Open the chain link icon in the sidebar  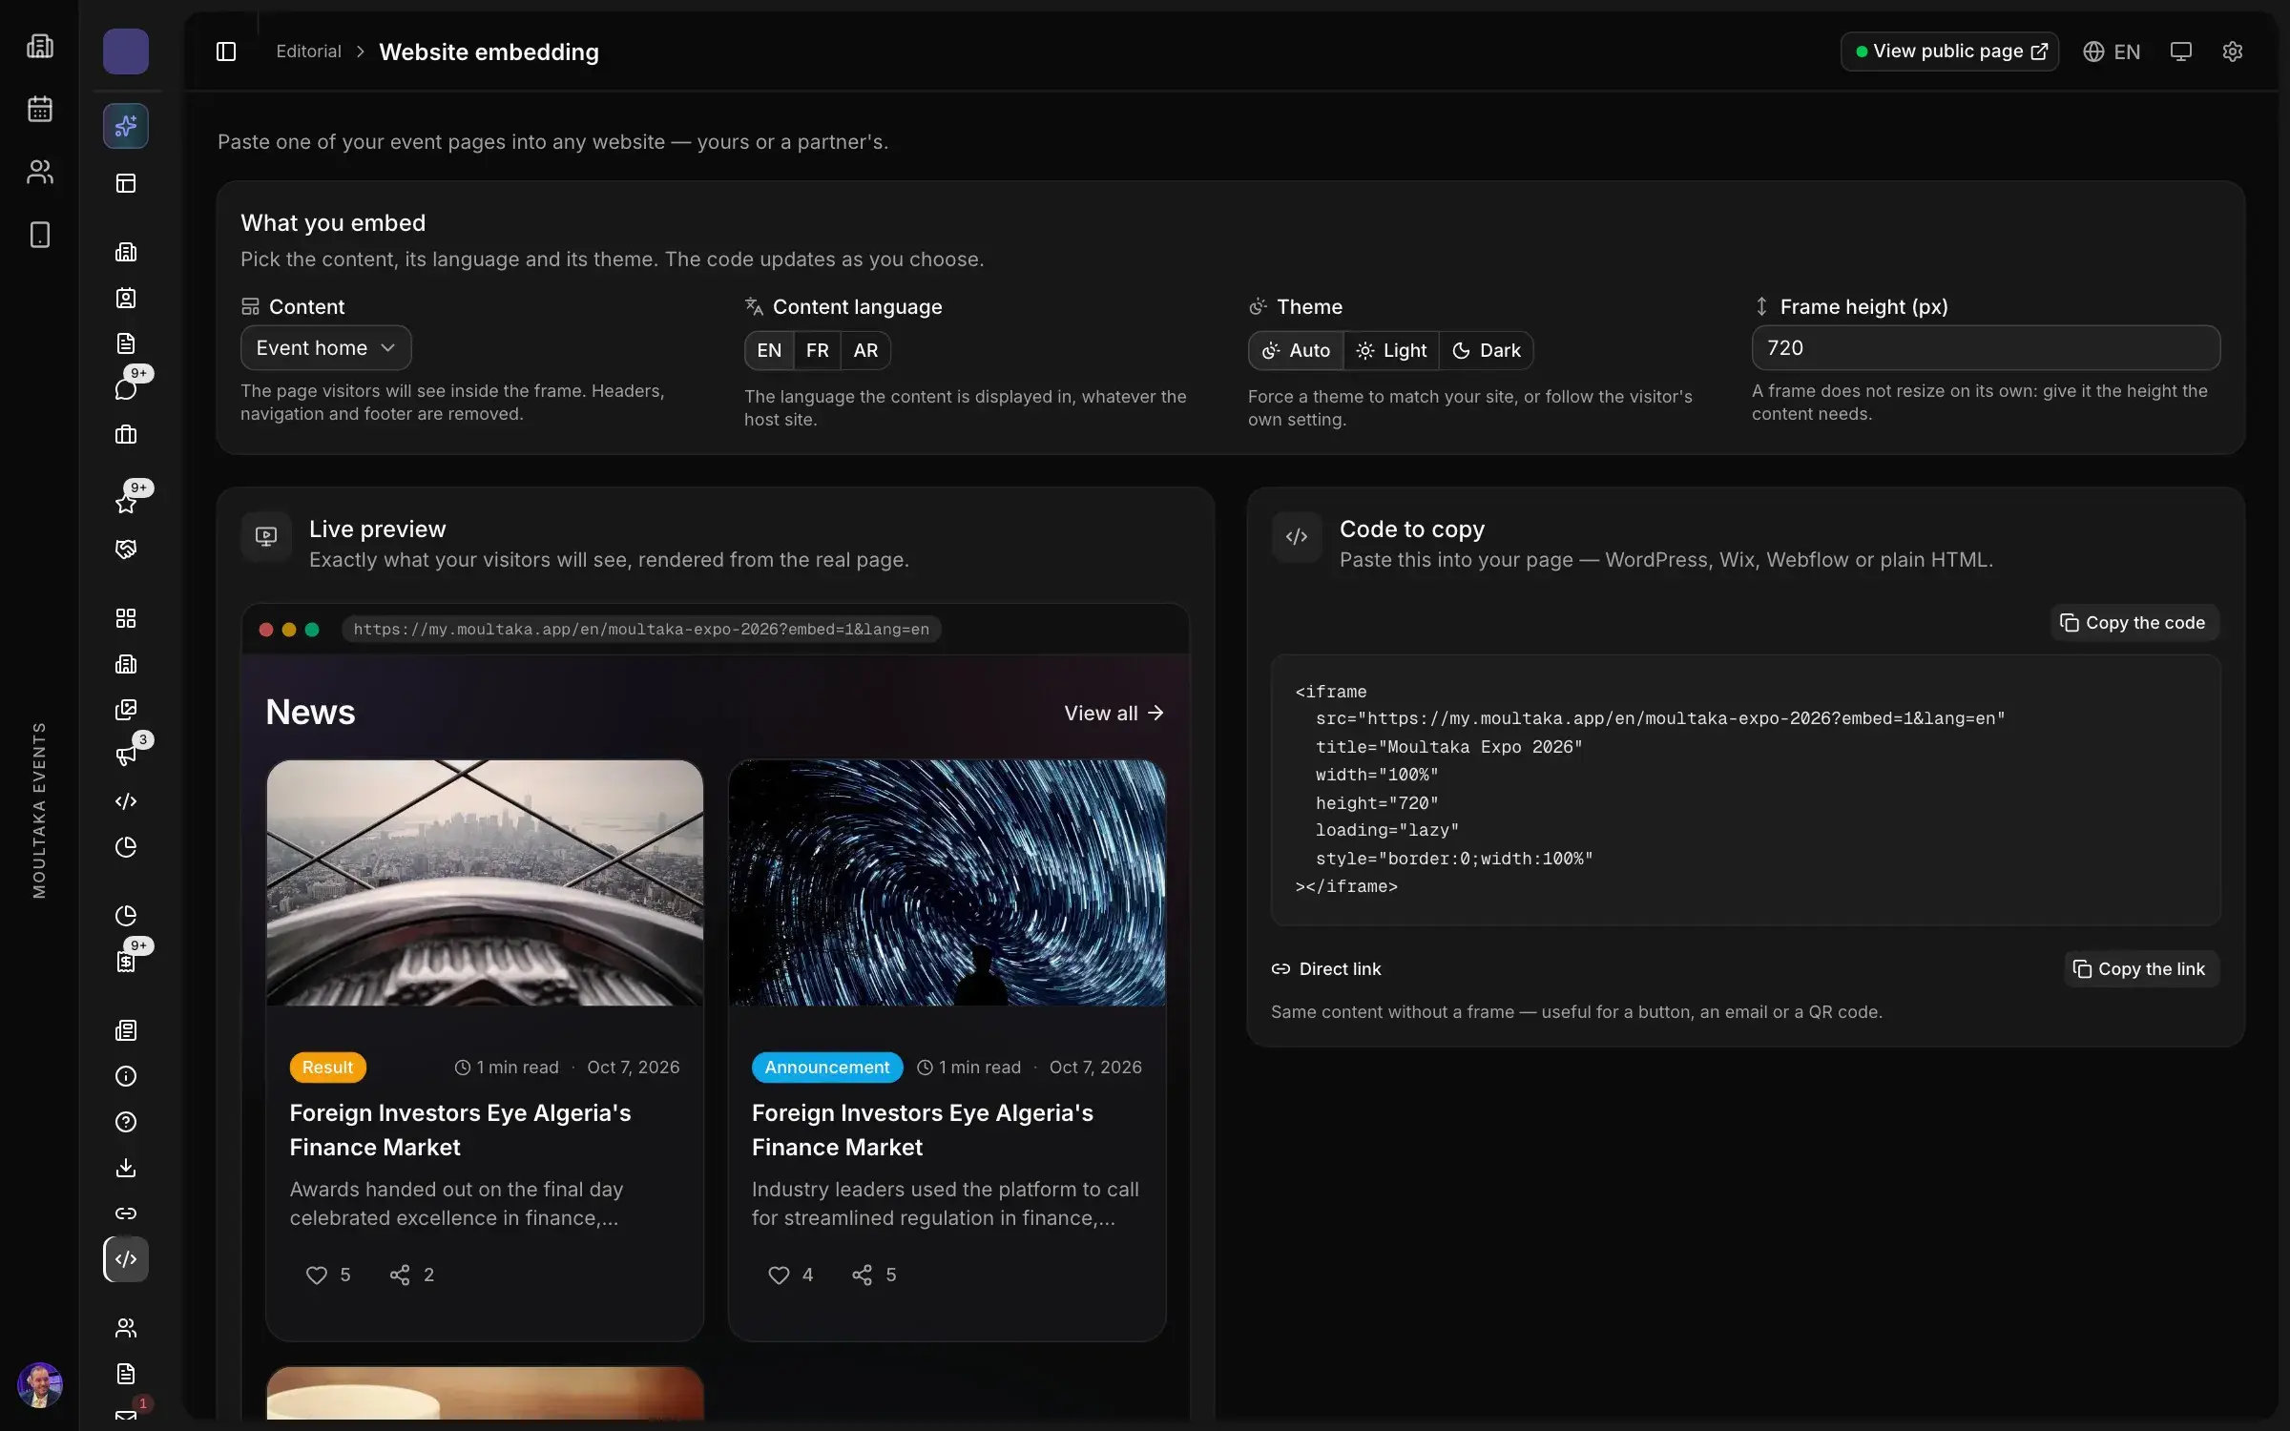tap(126, 1213)
